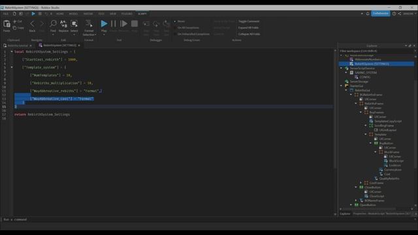This screenshot has width=418, height=235.
Task: Click the small play icon in quick access bar
Action: point(33,14)
